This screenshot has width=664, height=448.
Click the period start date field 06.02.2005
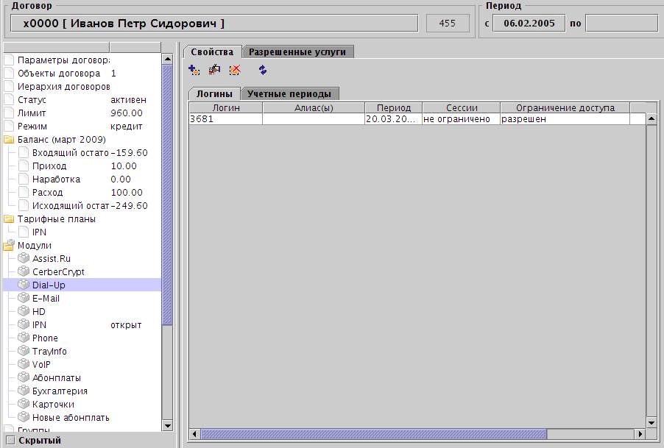529,23
